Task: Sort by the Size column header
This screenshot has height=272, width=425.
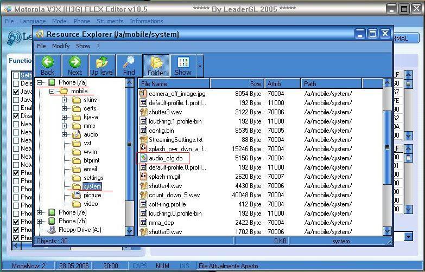Action: coord(237,83)
